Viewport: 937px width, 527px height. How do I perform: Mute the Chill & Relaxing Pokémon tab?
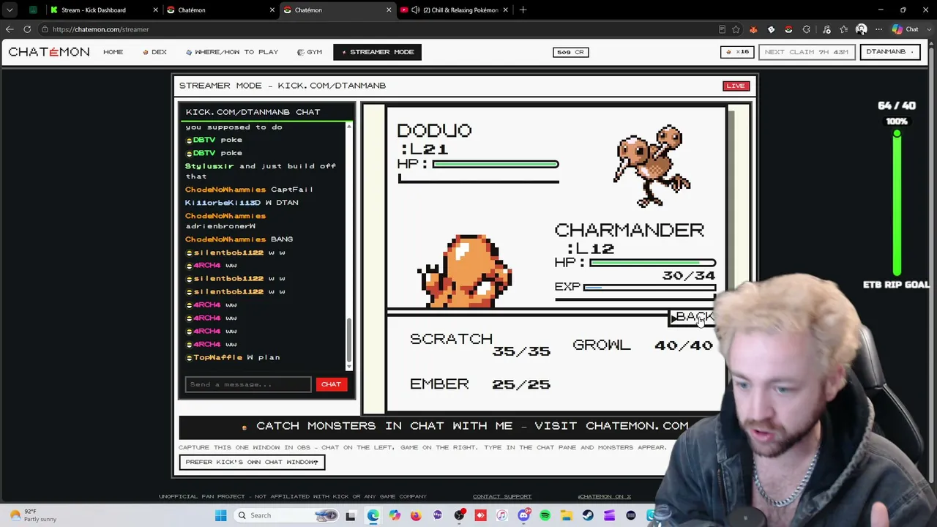[x=415, y=10]
